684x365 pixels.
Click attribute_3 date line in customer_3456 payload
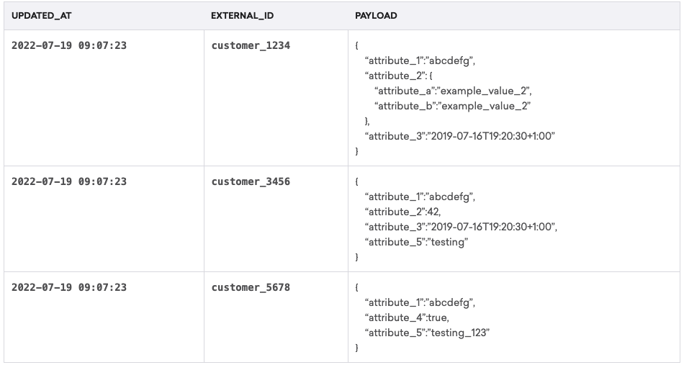[x=461, y=227]
